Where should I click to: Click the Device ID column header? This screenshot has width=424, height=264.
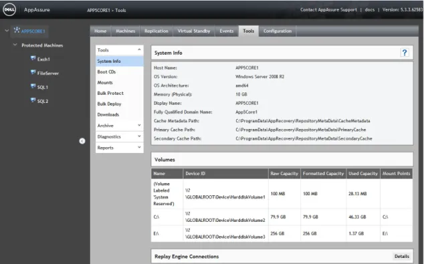point(225,174)
